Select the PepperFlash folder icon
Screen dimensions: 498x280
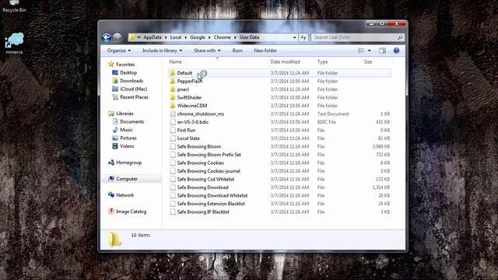(173, 81)
